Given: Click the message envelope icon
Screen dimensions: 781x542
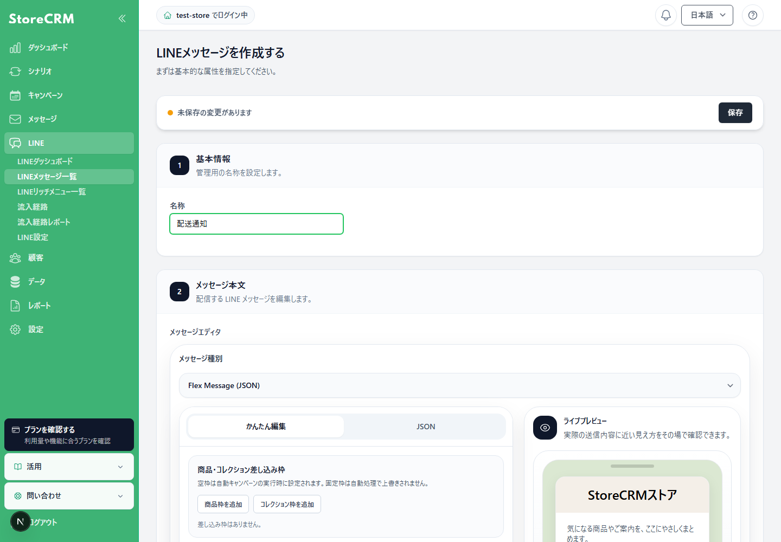Looking at the screenshot, I should (15, 119).
